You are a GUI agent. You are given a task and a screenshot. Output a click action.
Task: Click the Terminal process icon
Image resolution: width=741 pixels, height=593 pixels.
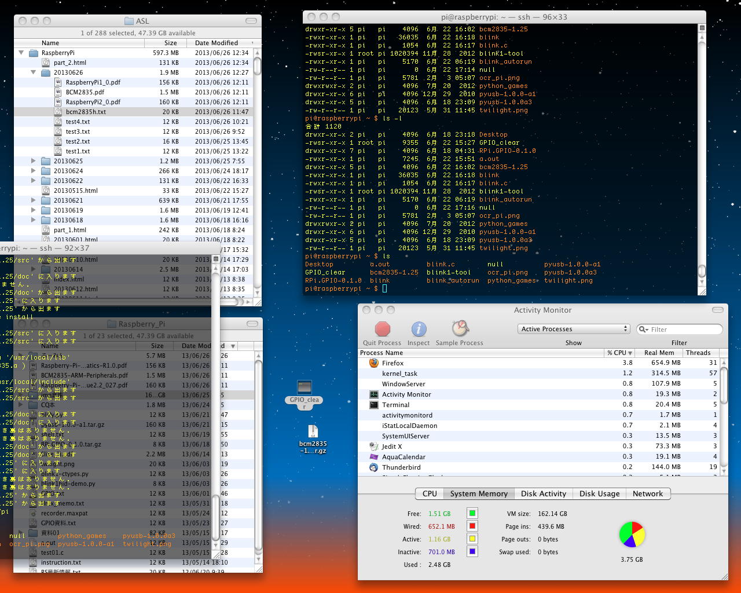point(374,405)
